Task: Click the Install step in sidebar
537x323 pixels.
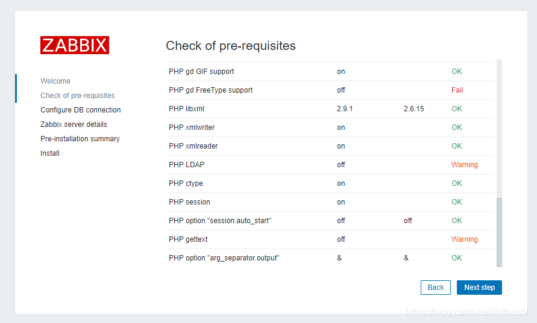Action: click(x=50, y=153)
